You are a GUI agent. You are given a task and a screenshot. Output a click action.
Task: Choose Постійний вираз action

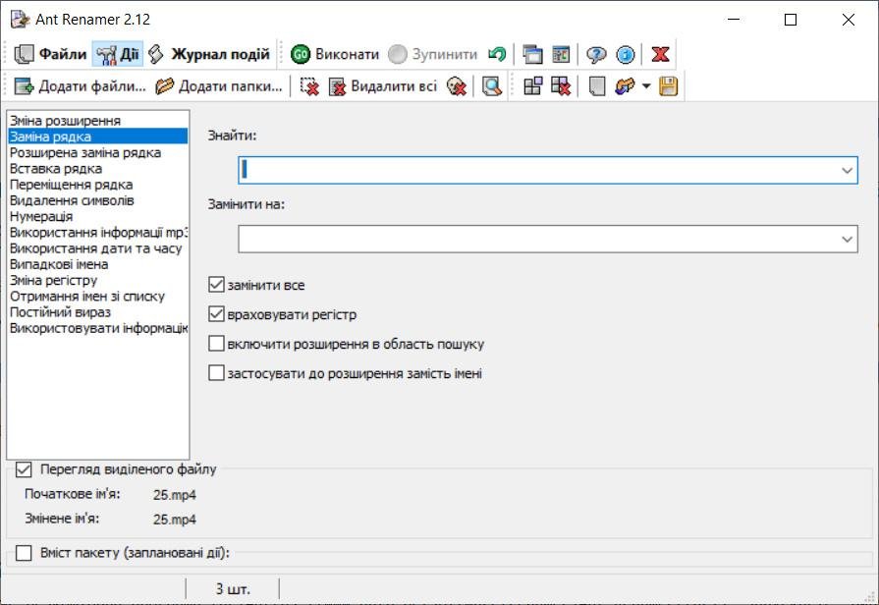(97, 312)
